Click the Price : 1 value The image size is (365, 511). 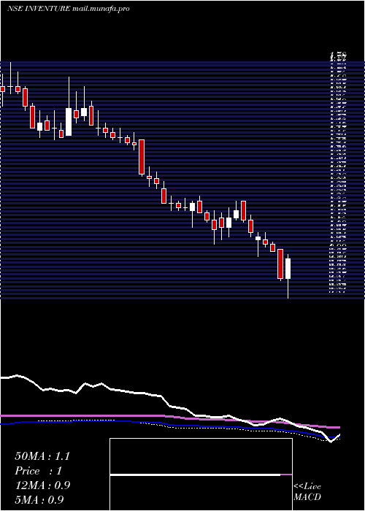[x=38, y=471]
